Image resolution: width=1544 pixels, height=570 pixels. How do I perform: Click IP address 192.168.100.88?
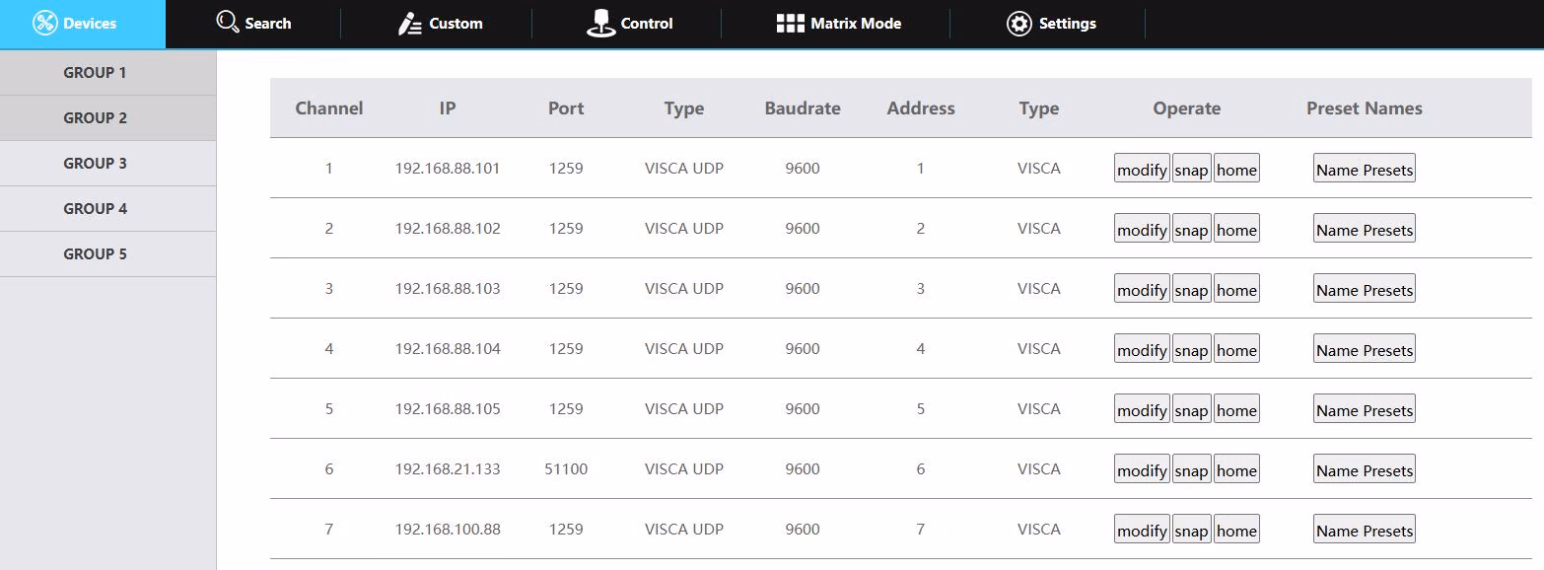click(448, 530)
